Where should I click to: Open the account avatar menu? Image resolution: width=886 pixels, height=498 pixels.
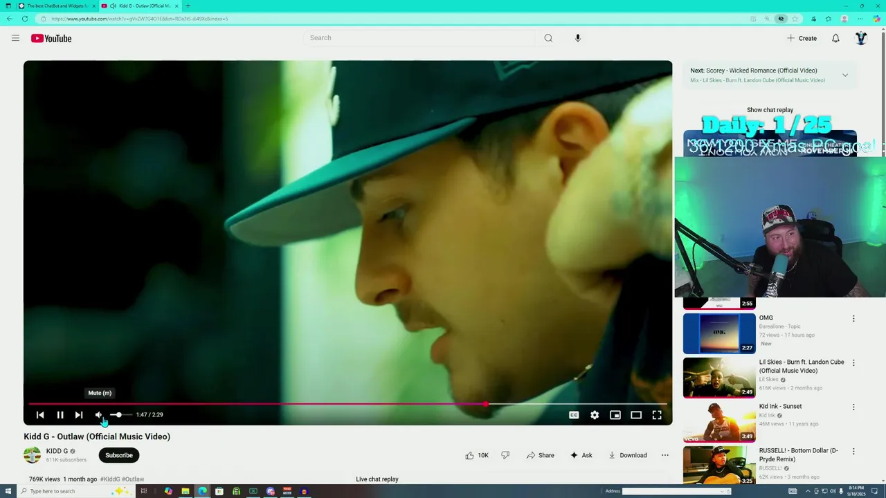tap(861, 38)
